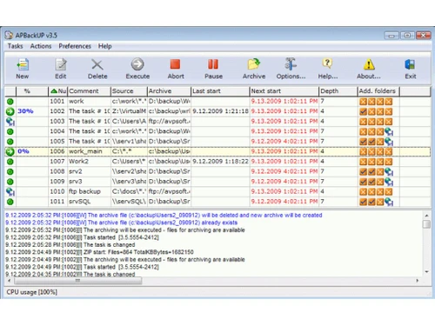Sort by the Archive column header

point(169,91)
